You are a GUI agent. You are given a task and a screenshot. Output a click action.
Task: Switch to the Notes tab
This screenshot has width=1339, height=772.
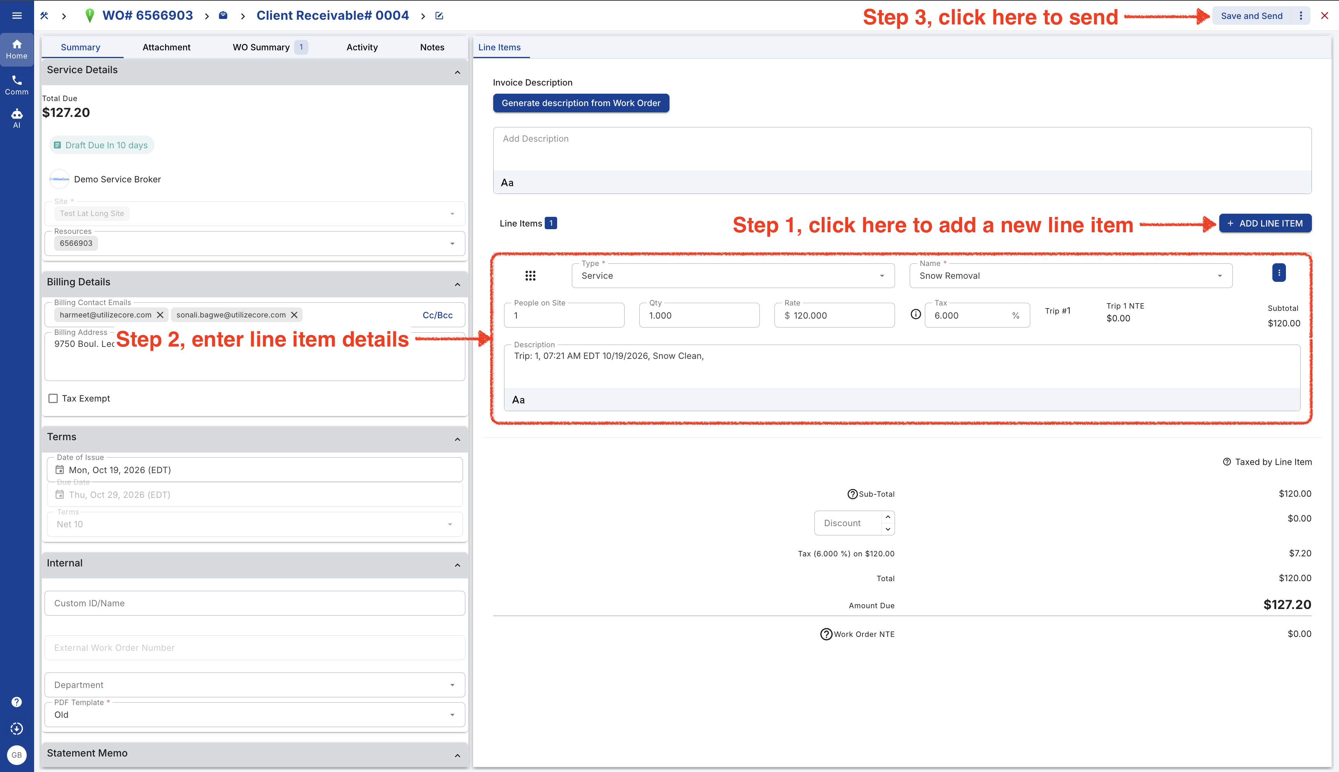(x=432, y=47)
